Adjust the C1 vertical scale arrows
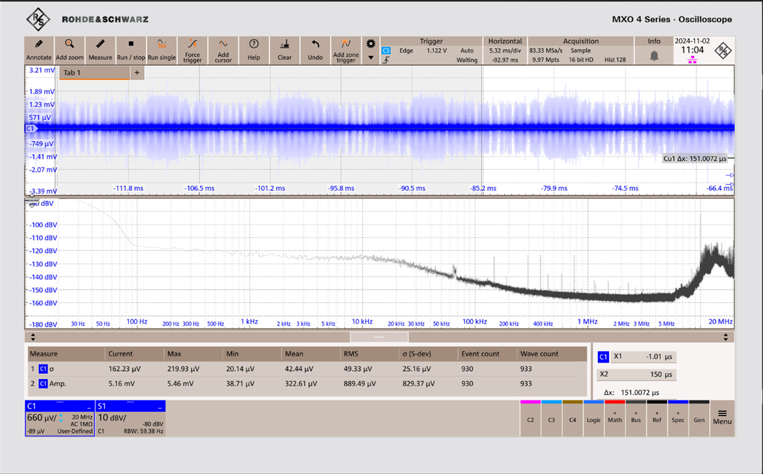Screen dimensions: 763x474 61,418
